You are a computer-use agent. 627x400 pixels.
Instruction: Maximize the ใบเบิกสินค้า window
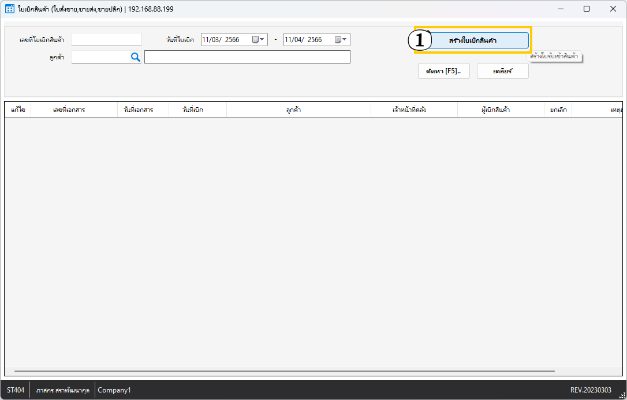pos(587,9)
